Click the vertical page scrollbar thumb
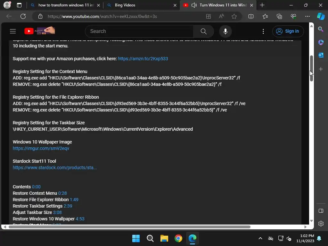This screenshot has width=328, height=246. click(311, 68)
